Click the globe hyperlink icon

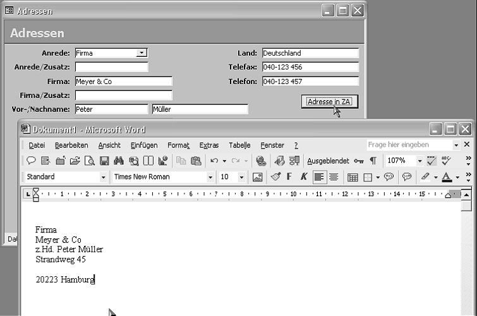click(x=261, y=161)
